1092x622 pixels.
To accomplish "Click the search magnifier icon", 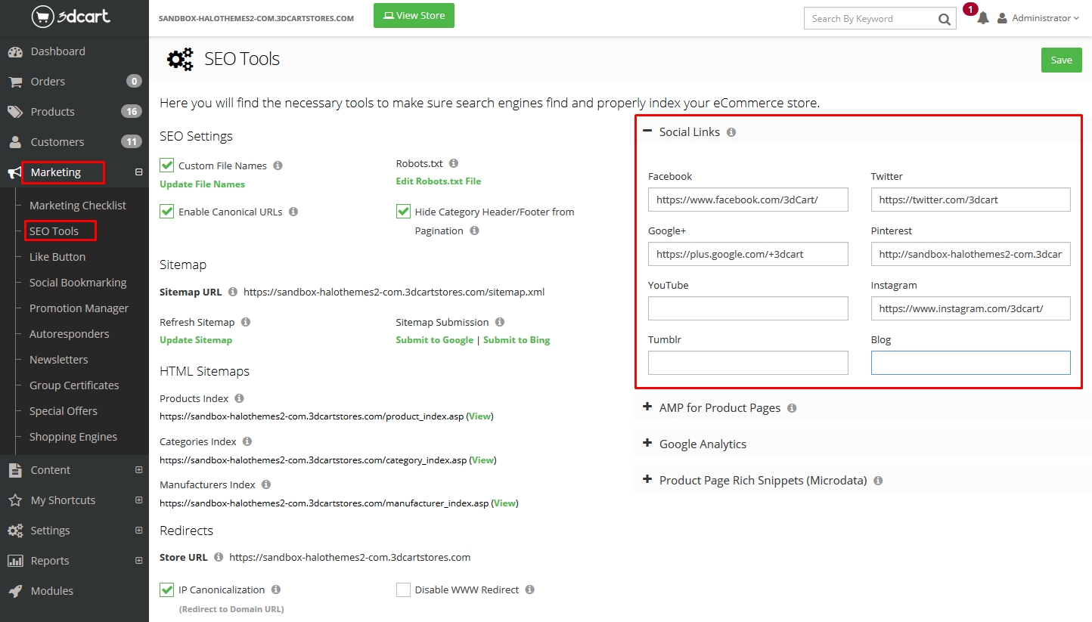I will (x=945, y=19).
